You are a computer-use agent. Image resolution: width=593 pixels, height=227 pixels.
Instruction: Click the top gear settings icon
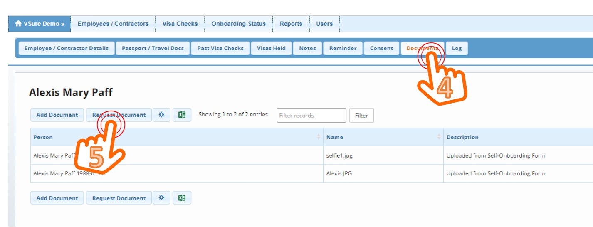coord(161,115)
